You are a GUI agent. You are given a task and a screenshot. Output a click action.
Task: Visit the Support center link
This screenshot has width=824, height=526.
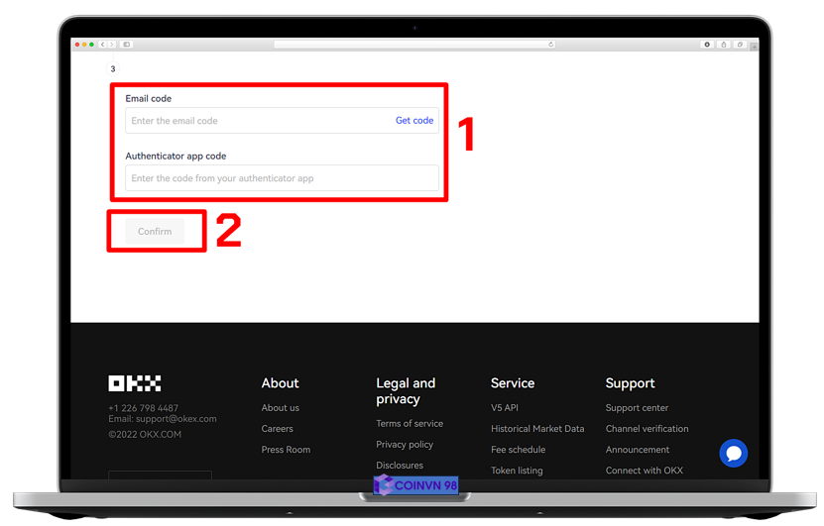click(637, 408)
